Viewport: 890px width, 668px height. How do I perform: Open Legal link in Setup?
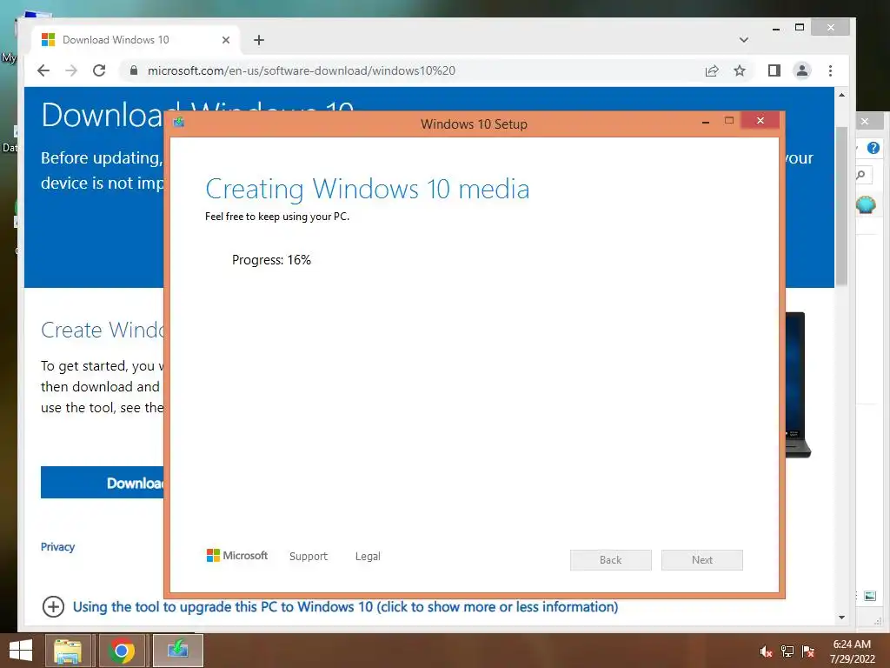368,556
